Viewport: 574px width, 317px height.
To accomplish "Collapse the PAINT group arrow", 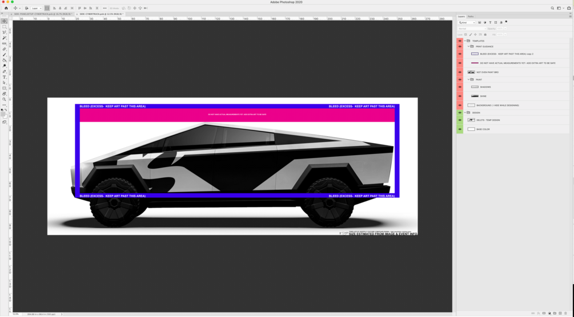I will (468, 79).
